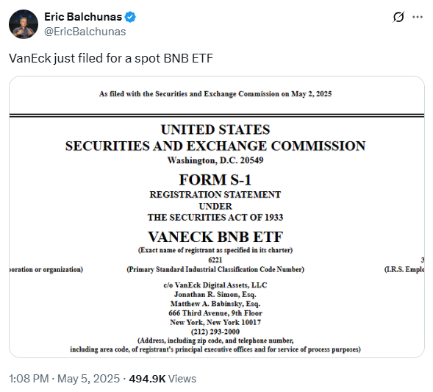
Task: Click the (212) 293-2000 phone number
Action: 215,332
